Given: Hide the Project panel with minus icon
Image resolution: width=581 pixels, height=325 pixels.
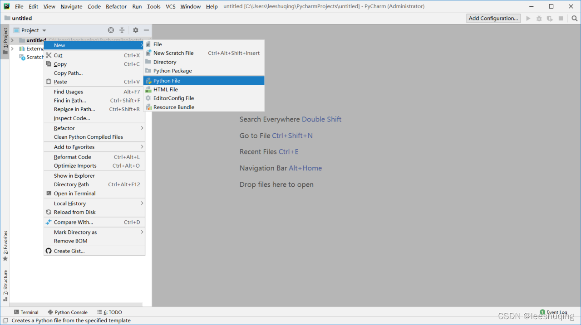Looking at the screenshot, I should (x=146, y=30).
